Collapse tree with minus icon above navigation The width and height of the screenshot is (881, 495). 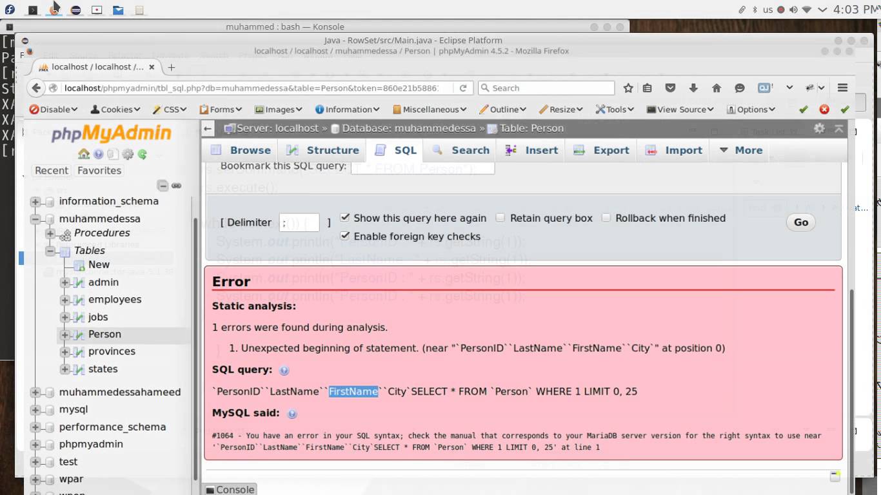162,186
